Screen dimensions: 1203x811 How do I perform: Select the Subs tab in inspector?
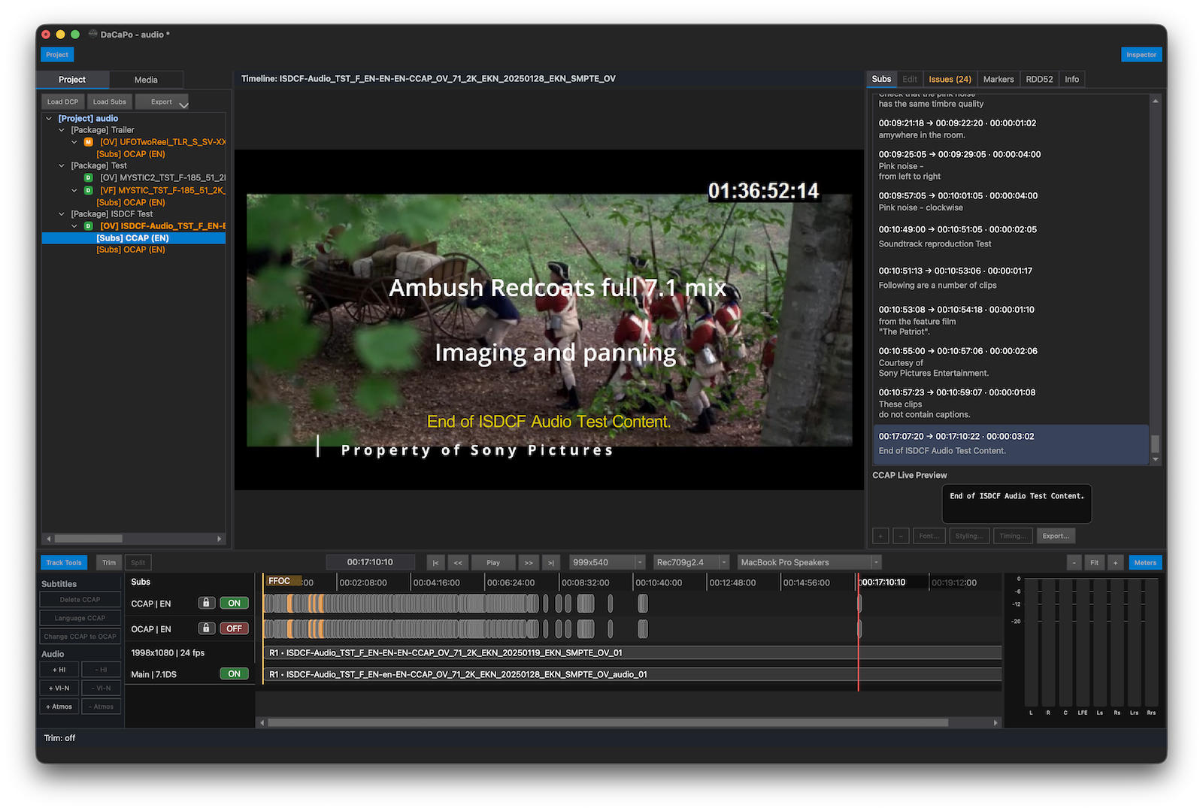point(881,79)
